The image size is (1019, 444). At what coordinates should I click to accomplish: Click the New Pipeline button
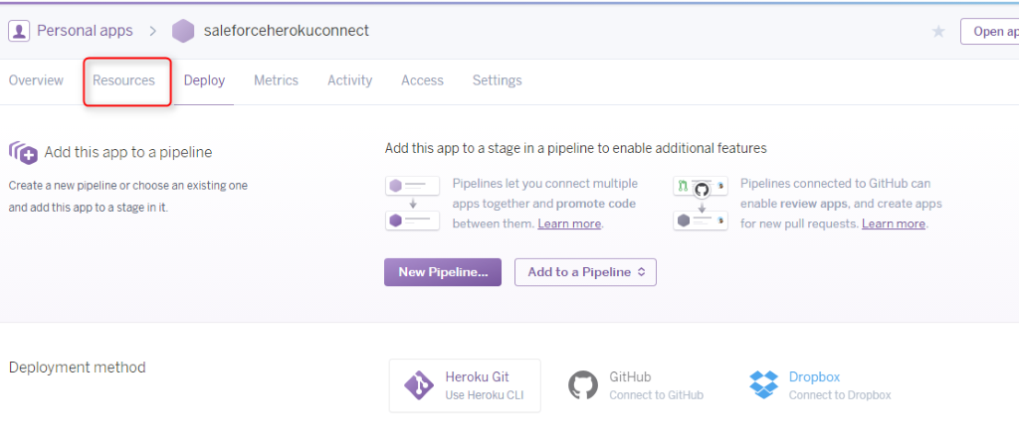[x=443, y=272]
